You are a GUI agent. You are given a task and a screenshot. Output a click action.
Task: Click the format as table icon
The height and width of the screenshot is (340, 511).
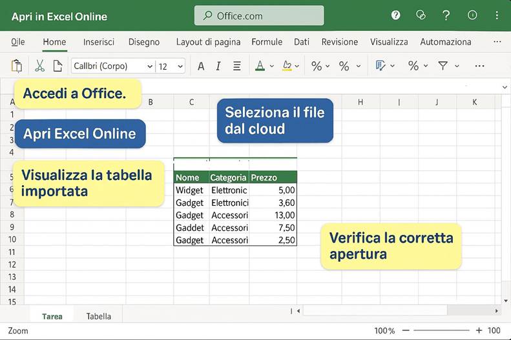[381, 66]
